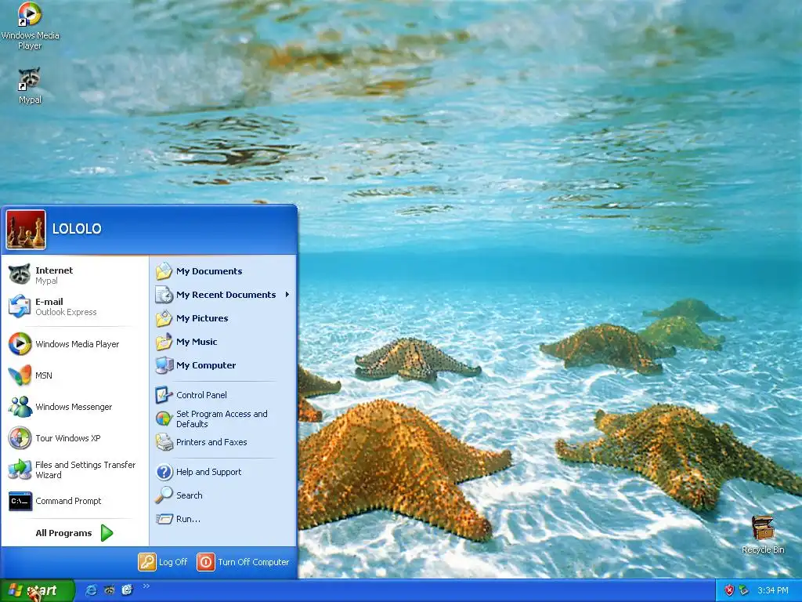Launch Mypal raccoon icon in Quick Launch
This screenshot has width=802, height=602.
pyautogui.click(x=110, y=590)
